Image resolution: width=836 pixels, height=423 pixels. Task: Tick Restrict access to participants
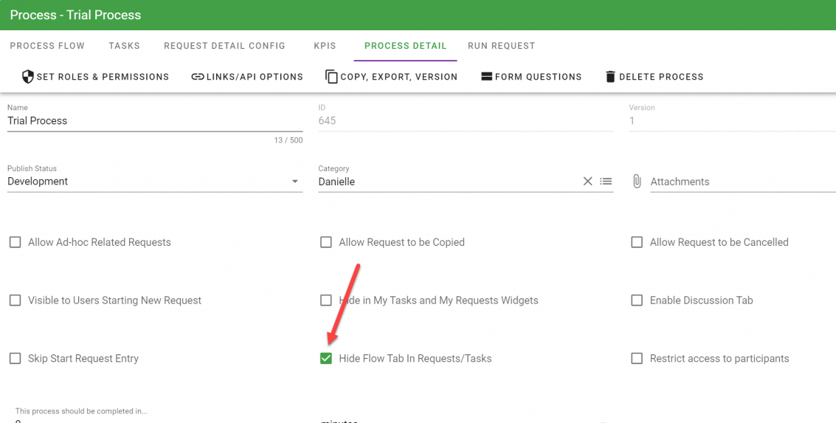pos(637,359)
